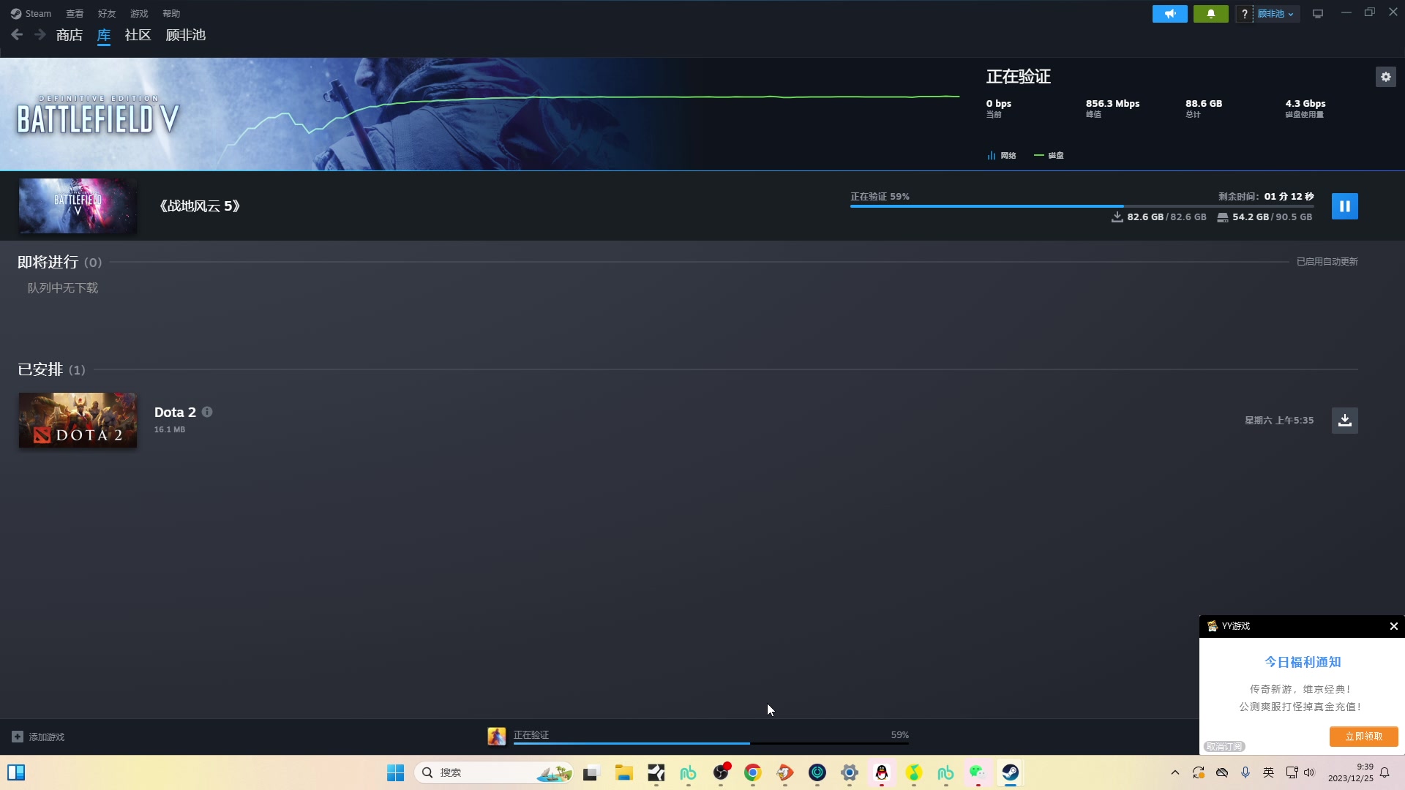Show hidden system tray icons

[1175, 772]
